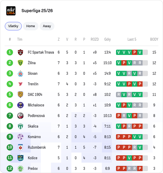Open the Komárno purple crest

click(x=20, y=137)
